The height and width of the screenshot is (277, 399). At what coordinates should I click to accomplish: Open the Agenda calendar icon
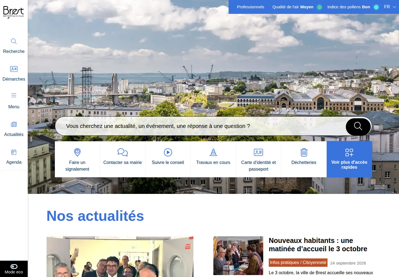(x=14, y=152)
